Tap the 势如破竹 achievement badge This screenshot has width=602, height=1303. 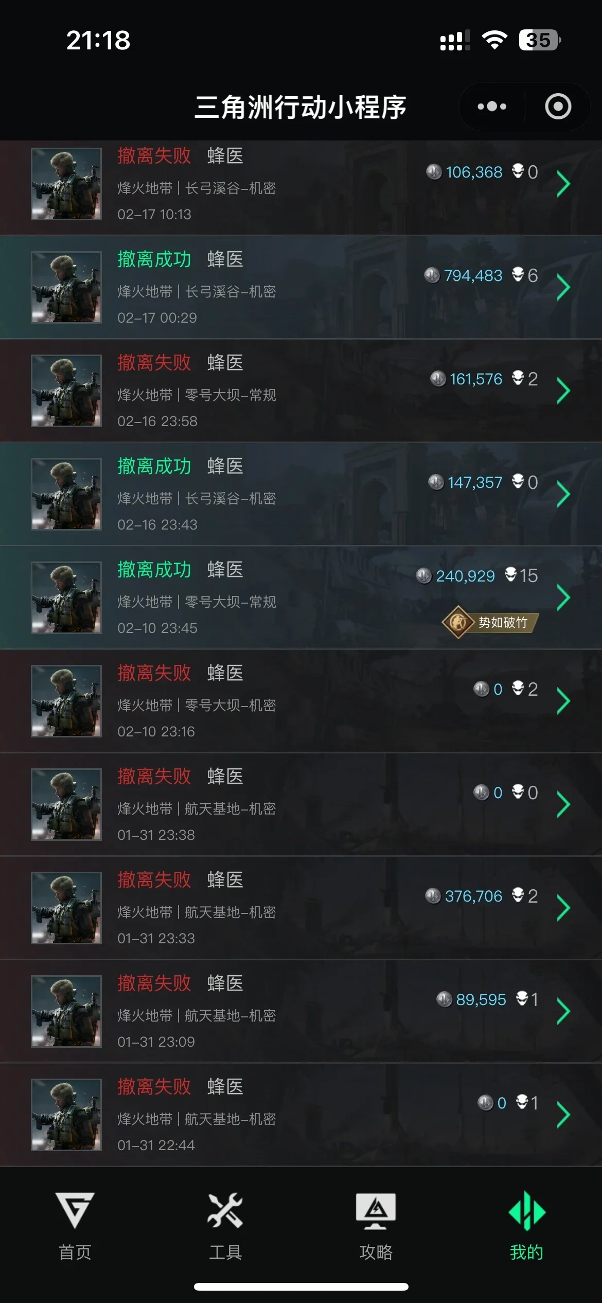pyautogui.click(x=490, y=622)
